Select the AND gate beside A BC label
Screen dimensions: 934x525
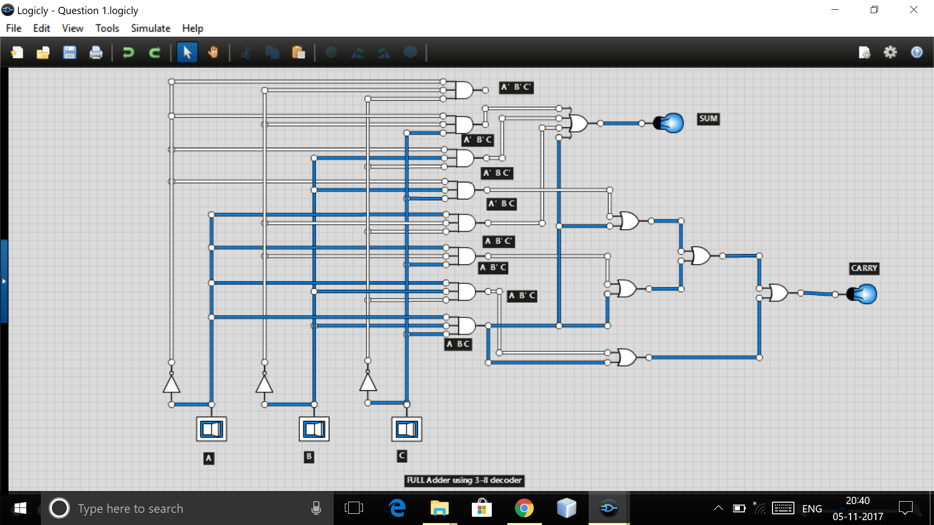pos(466,326)
